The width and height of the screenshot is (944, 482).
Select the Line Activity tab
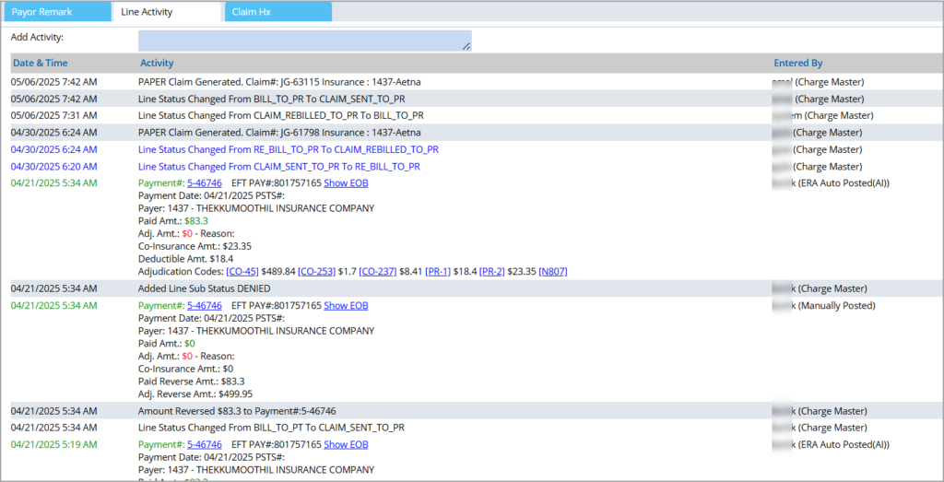(166, 12)
